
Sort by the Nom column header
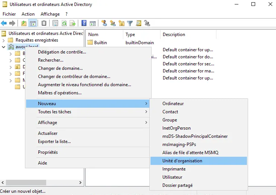pos(105,35)
